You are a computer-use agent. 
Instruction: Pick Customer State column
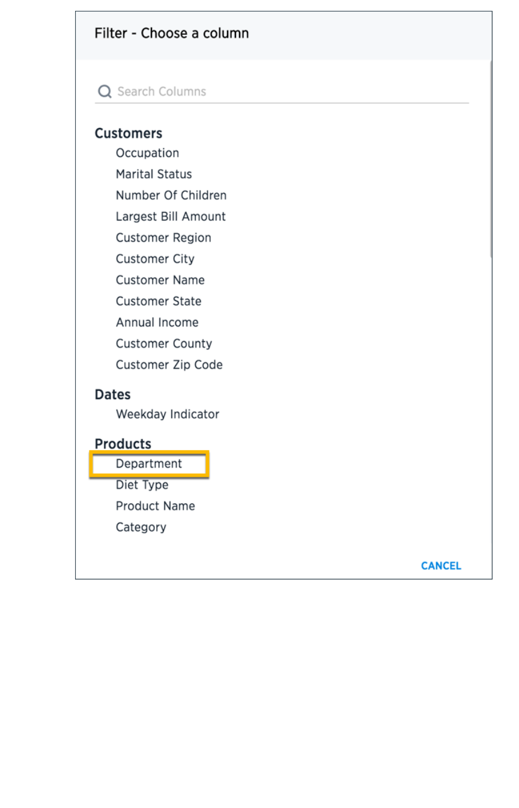[159, 301]
